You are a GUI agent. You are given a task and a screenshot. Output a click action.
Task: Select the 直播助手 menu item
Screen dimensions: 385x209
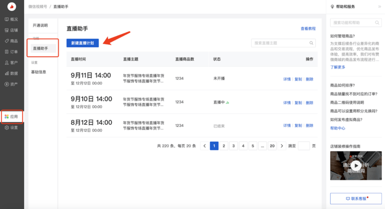43,48
